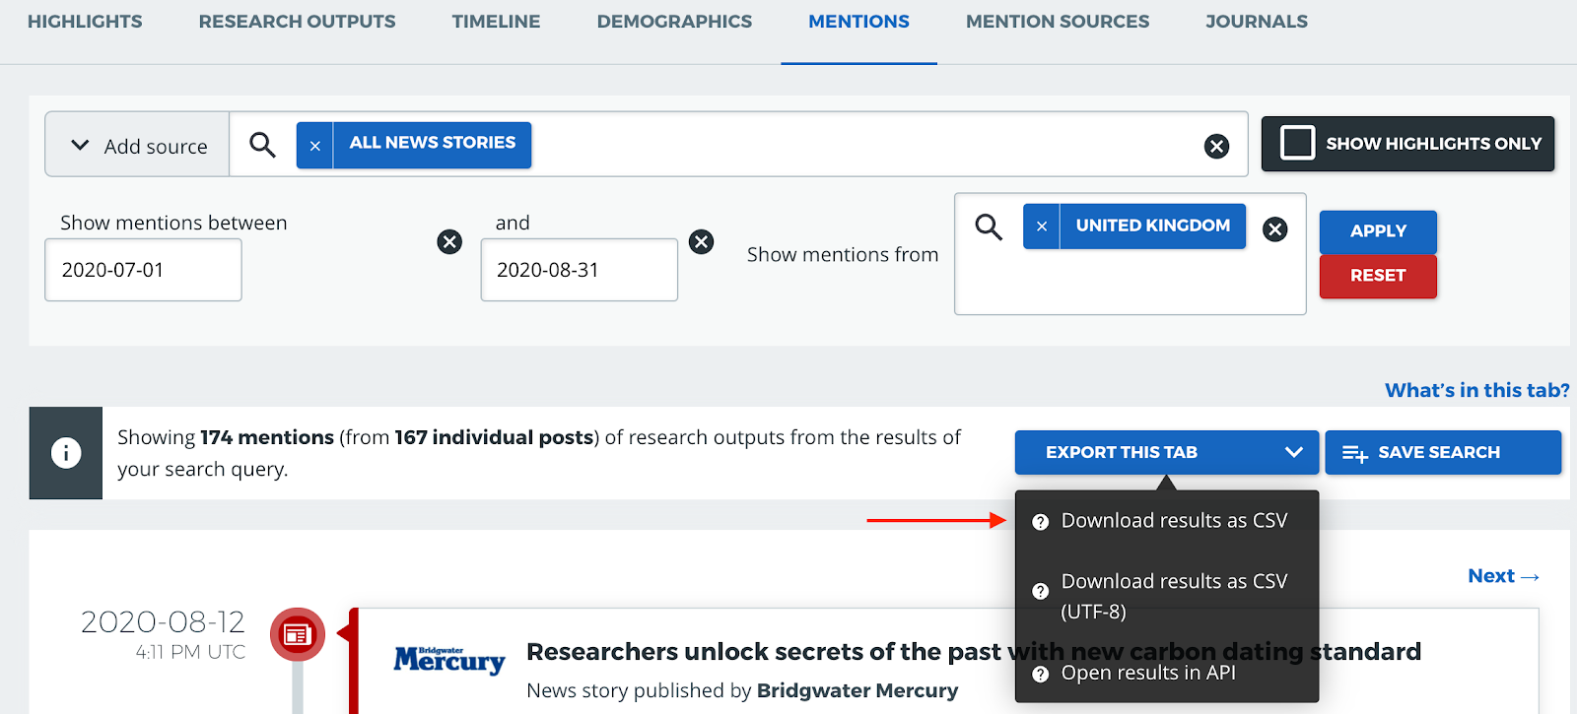1577x714 pixels.
Task: Choose Download results as CSV (UTF-8)
Action: coord(1173,596)
